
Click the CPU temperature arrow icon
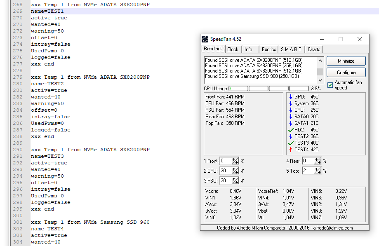tap(291, 110)
